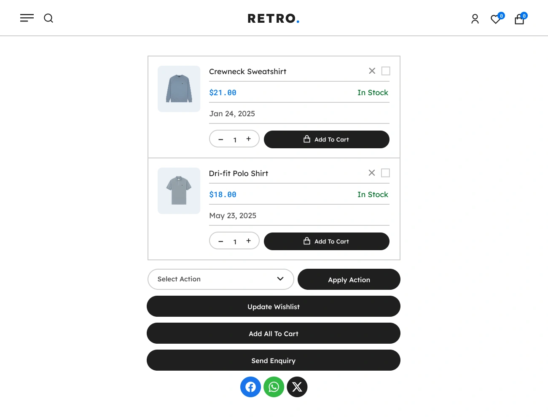Viewport: 548px width, 417px height.
Task: Share wishlist via WhatsApp
Action: 274,387
